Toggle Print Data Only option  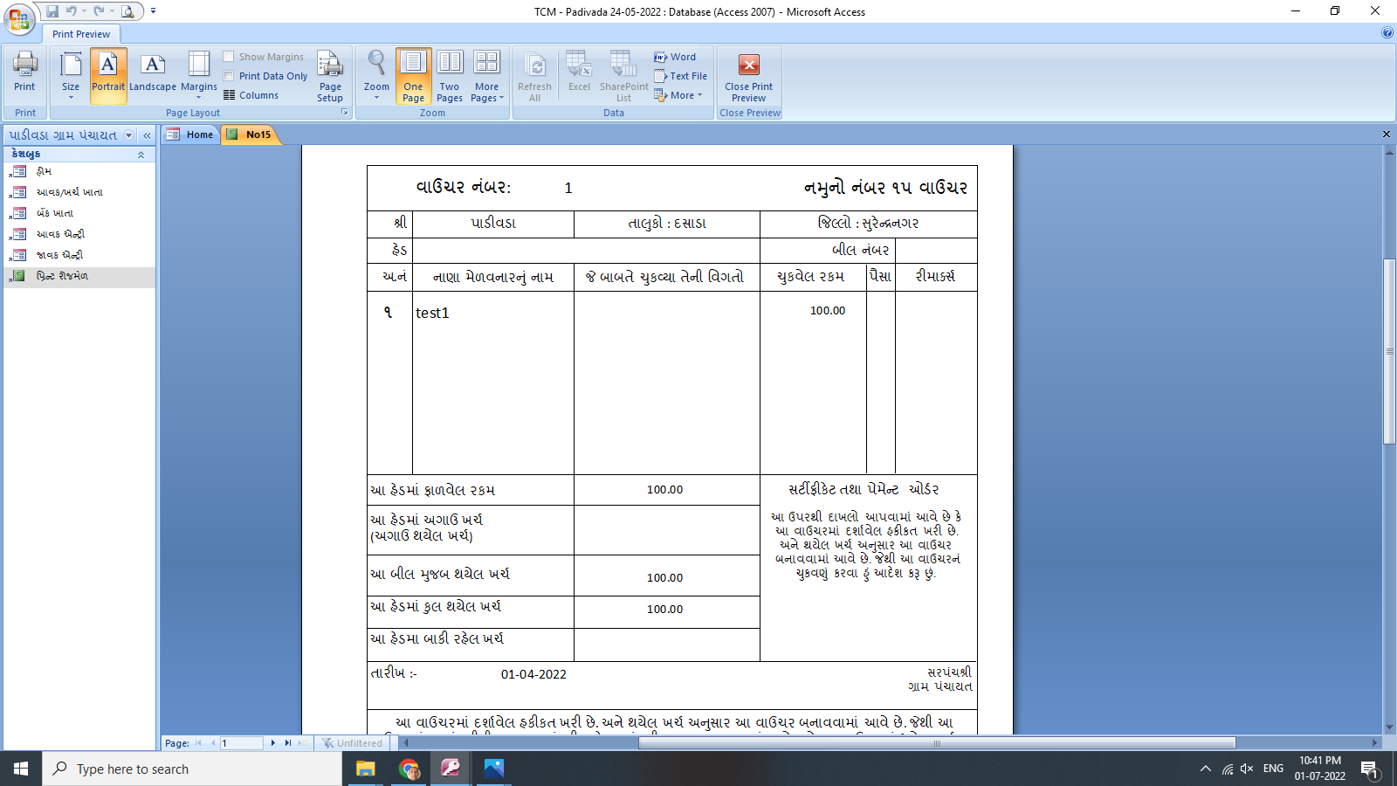229,75
